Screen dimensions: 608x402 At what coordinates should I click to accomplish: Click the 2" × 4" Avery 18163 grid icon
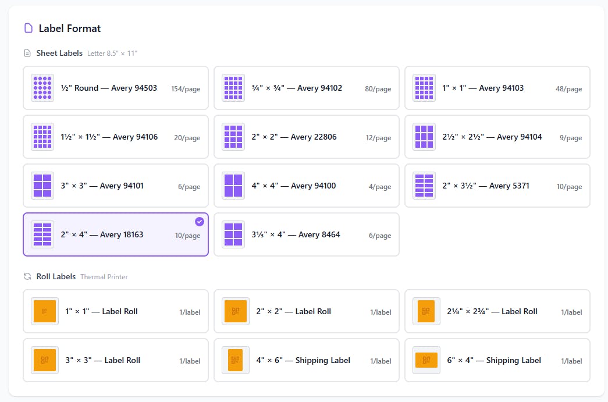[x=42, y=234]
